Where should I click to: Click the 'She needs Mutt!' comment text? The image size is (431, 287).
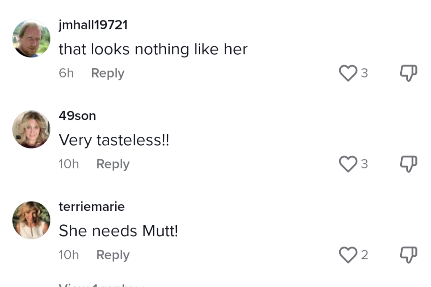click(x=118, y=231)
